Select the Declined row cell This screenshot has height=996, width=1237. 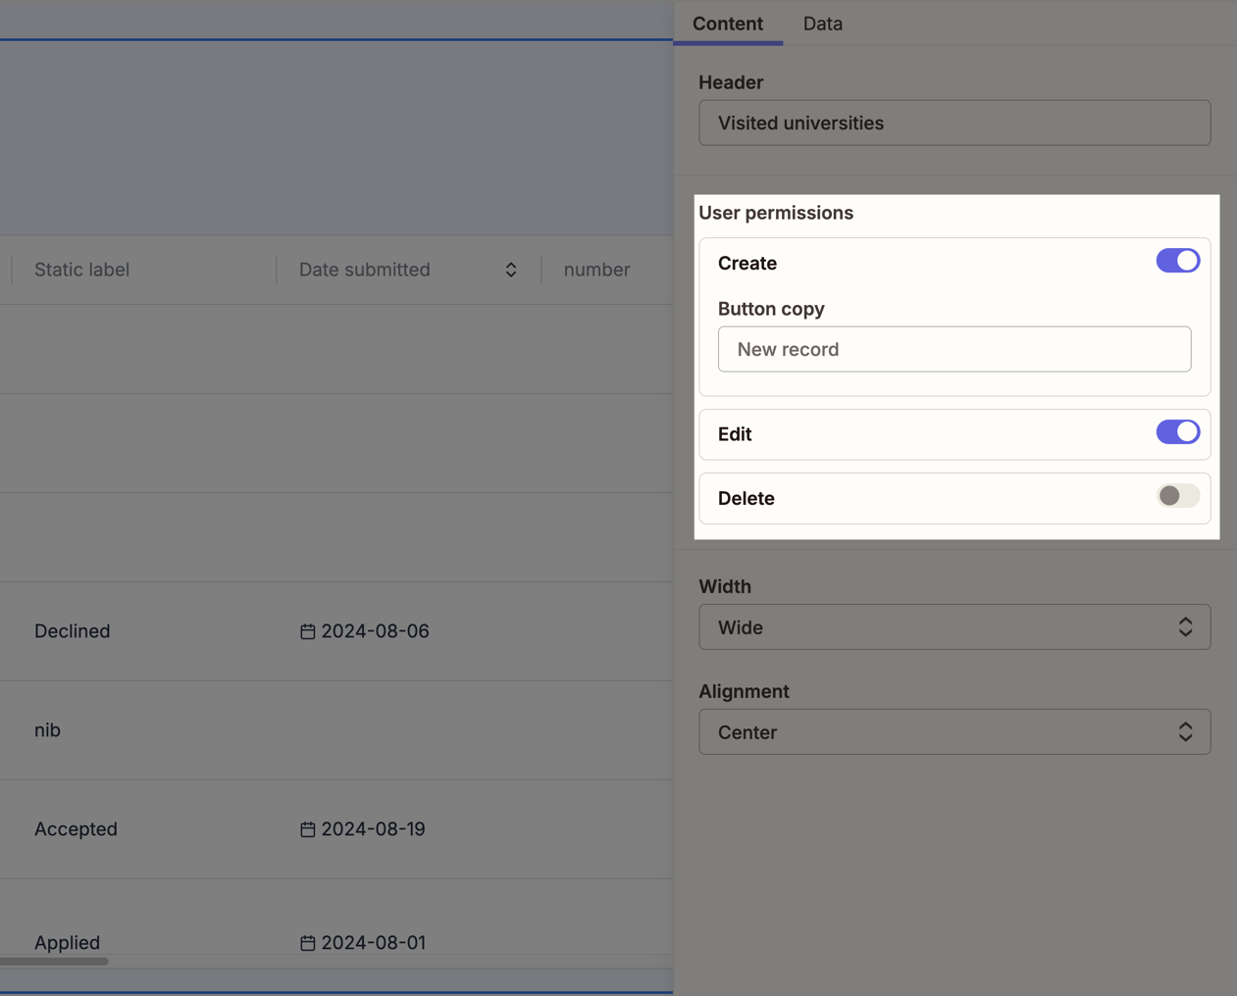pyautogui.click(x=73, y=631)
